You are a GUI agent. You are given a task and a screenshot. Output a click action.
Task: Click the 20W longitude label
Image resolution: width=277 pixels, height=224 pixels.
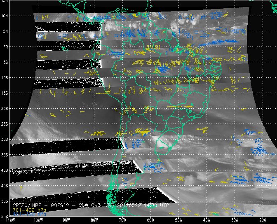263,220
